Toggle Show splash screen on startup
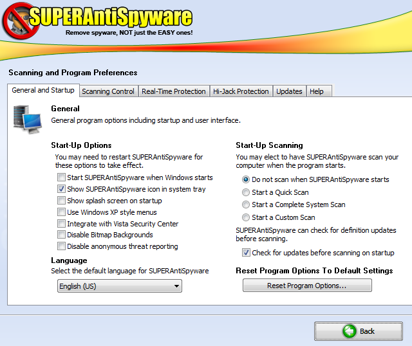The image size is (412, 346). (61, 201)
